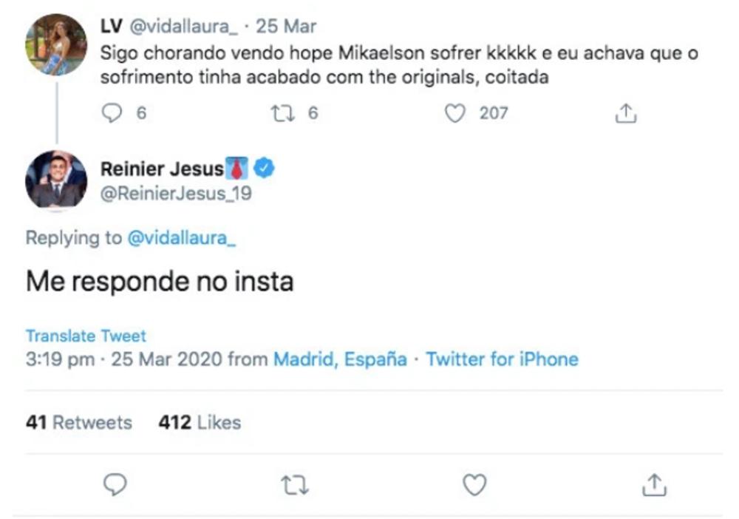739x519 pixels.
Task: Open Reinier Jesus's profile photo
Action: 56,180
